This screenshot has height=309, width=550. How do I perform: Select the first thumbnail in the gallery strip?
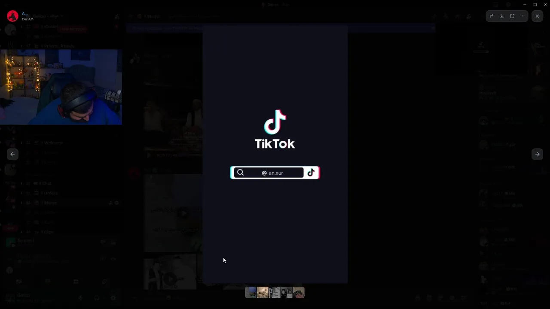tap(251, 293)
